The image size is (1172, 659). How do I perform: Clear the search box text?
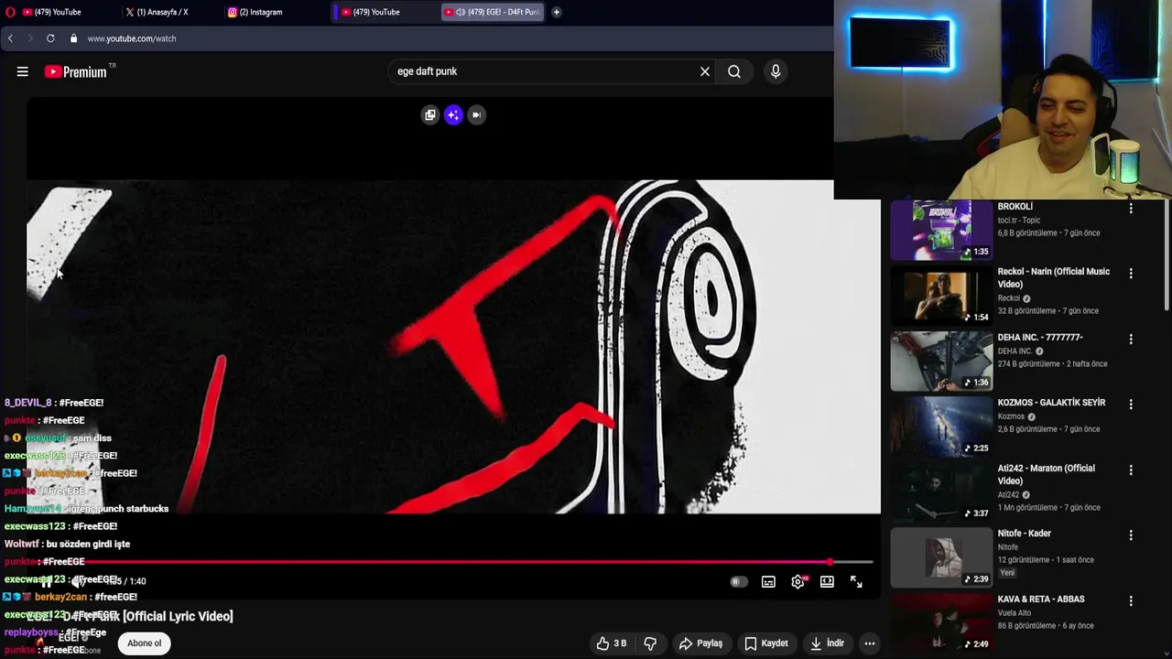(x=705, y=71)
